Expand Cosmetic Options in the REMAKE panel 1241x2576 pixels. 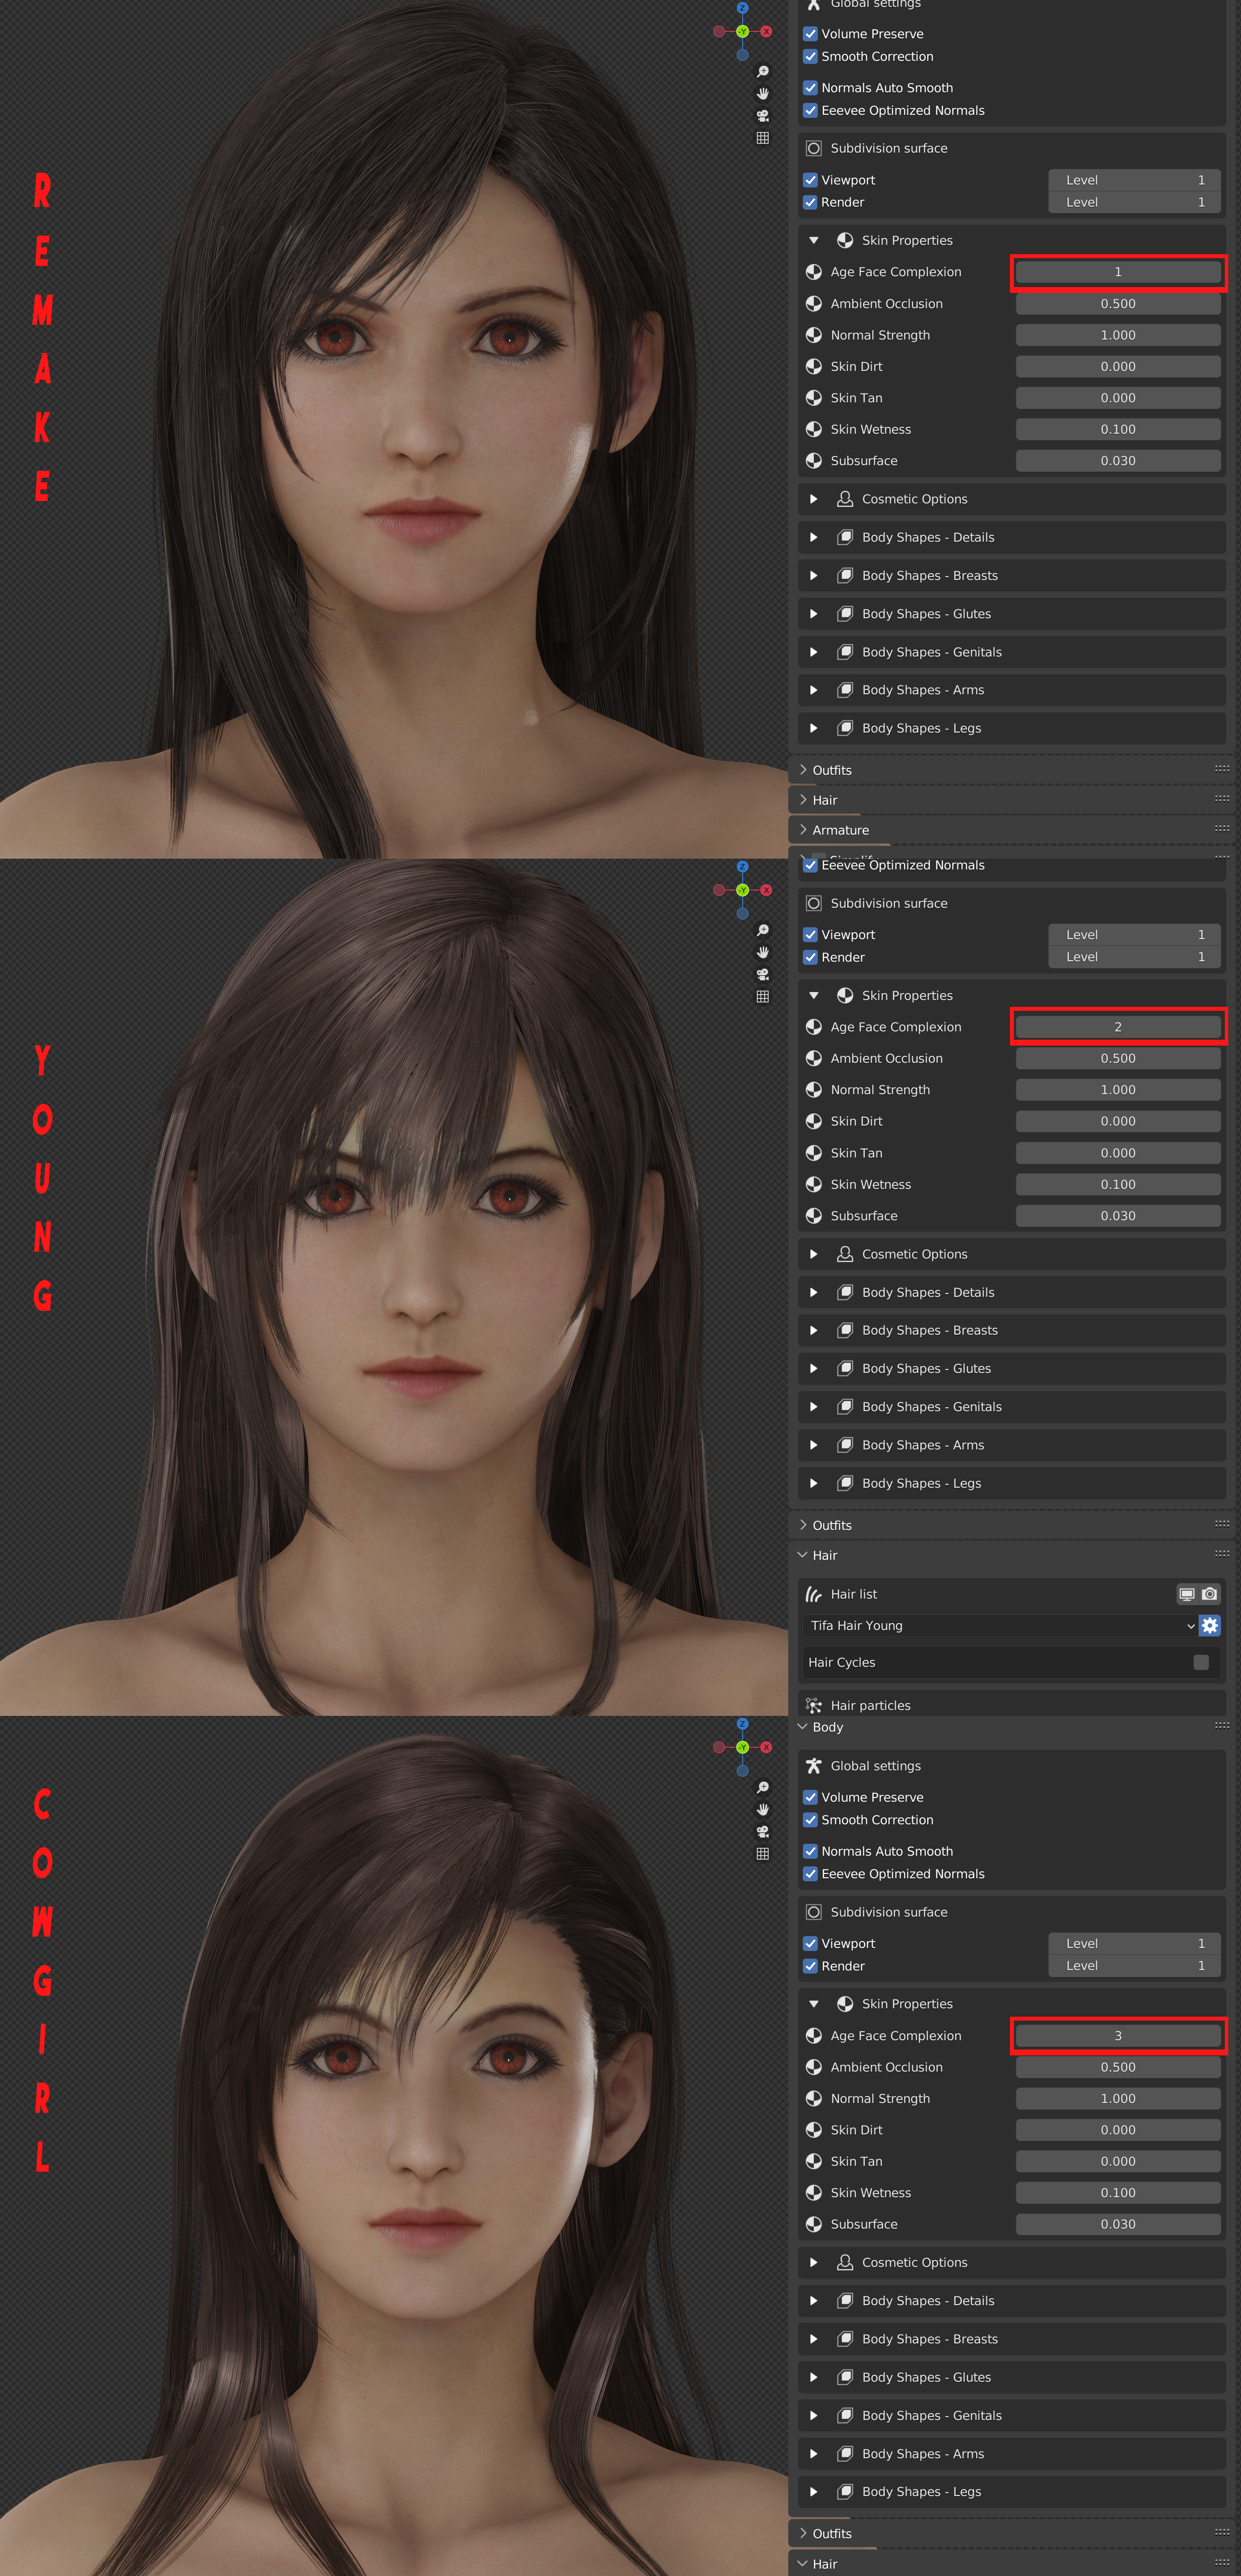(x=814, y=499)
